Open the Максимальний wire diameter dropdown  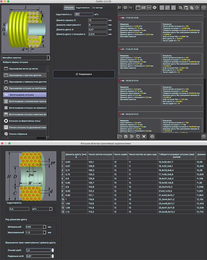pyautogui.click(x=36, y=233)
